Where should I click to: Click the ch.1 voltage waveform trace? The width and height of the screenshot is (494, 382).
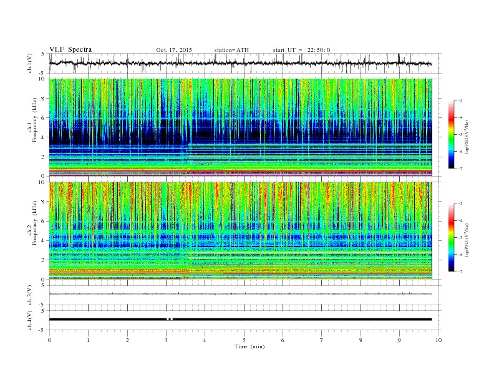coord(240,63)
